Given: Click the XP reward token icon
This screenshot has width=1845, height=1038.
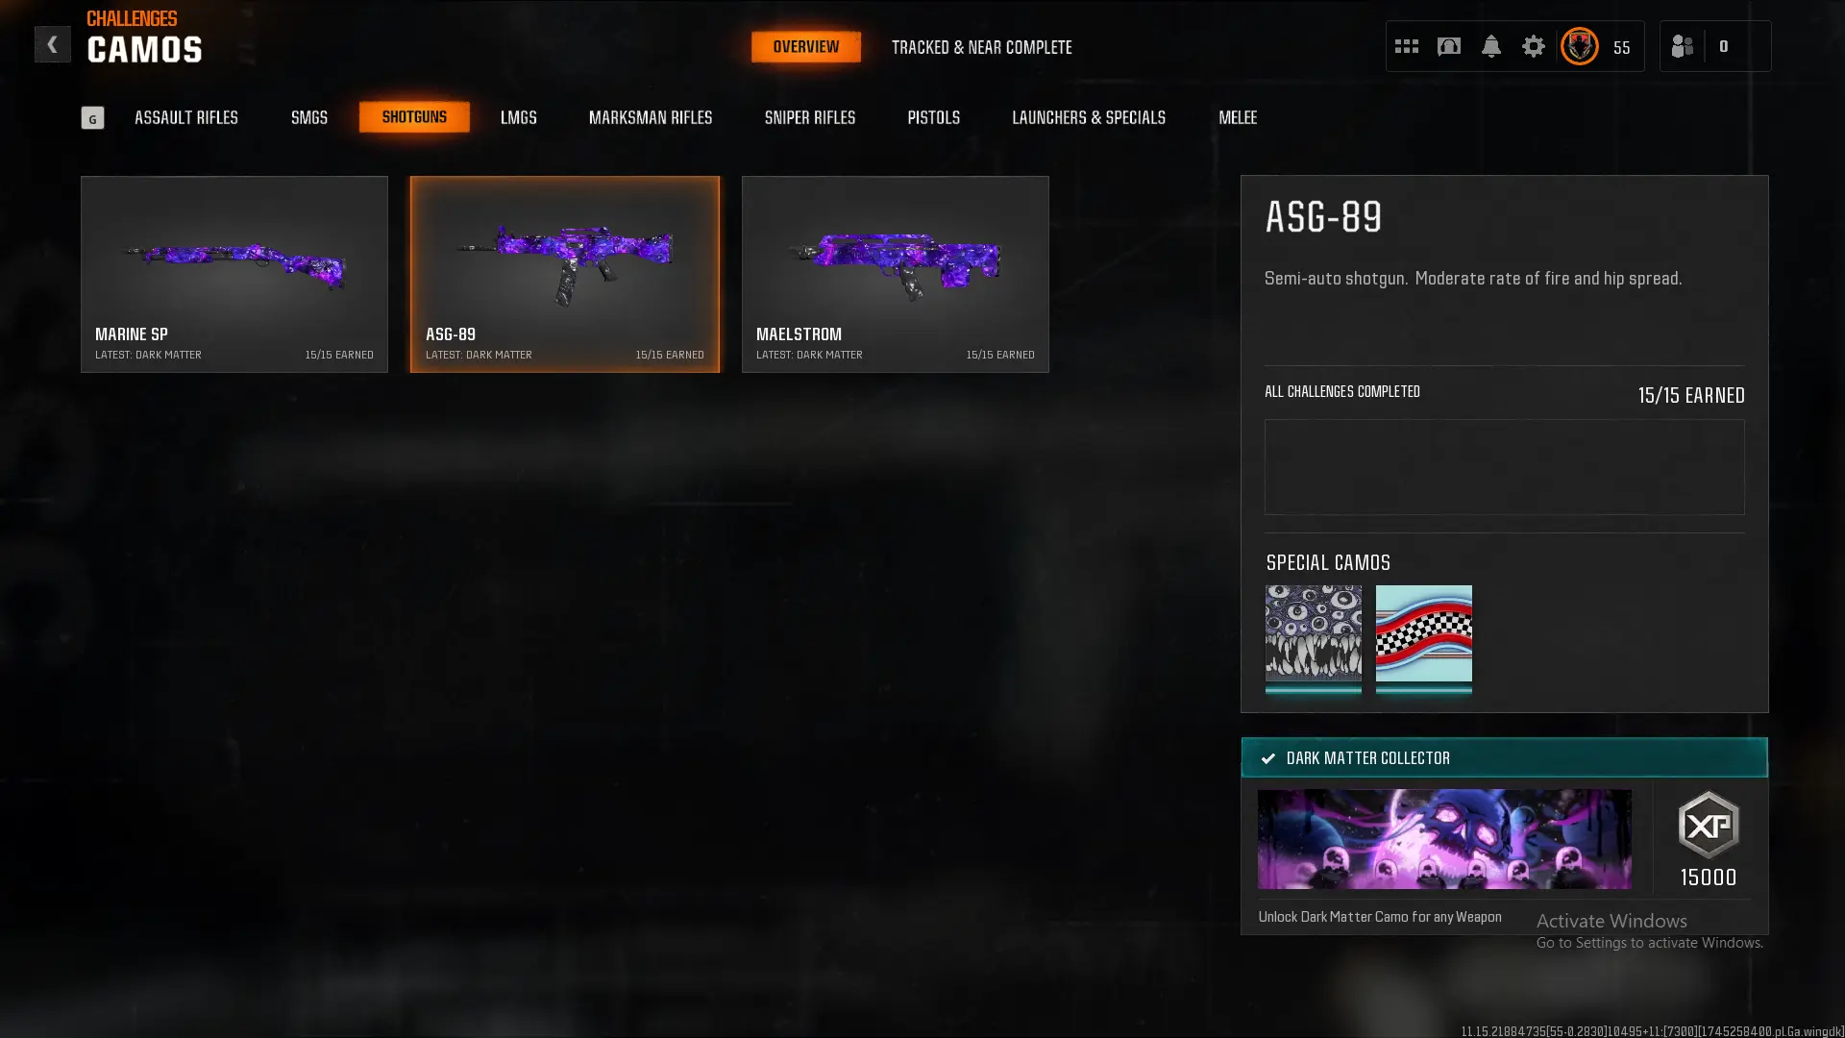Looking at the screenshot, I should (x=1708, y=825).
